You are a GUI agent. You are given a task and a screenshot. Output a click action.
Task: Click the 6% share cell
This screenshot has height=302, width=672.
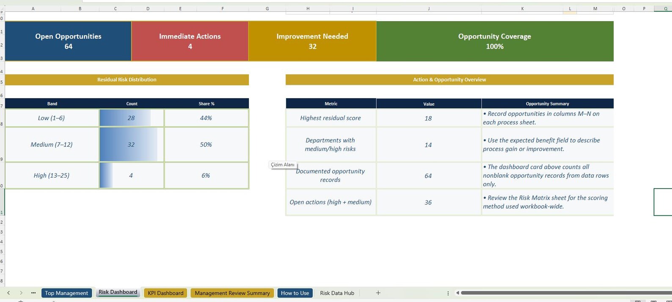pos(207,176)
